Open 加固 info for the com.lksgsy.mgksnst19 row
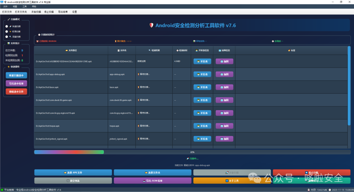This screenshot has width=354, height=192. pyautogui.click(x=225, y=113)
